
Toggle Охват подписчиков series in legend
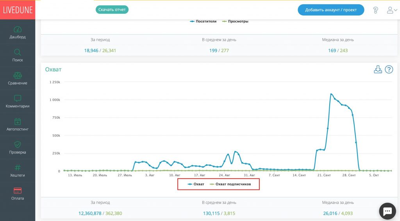coord(230,184)
